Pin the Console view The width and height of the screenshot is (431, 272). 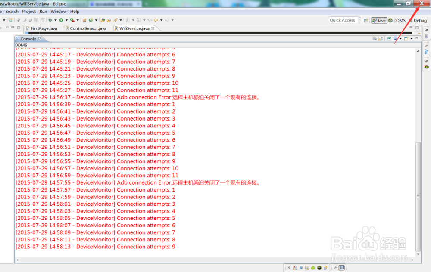pos(389,38)
